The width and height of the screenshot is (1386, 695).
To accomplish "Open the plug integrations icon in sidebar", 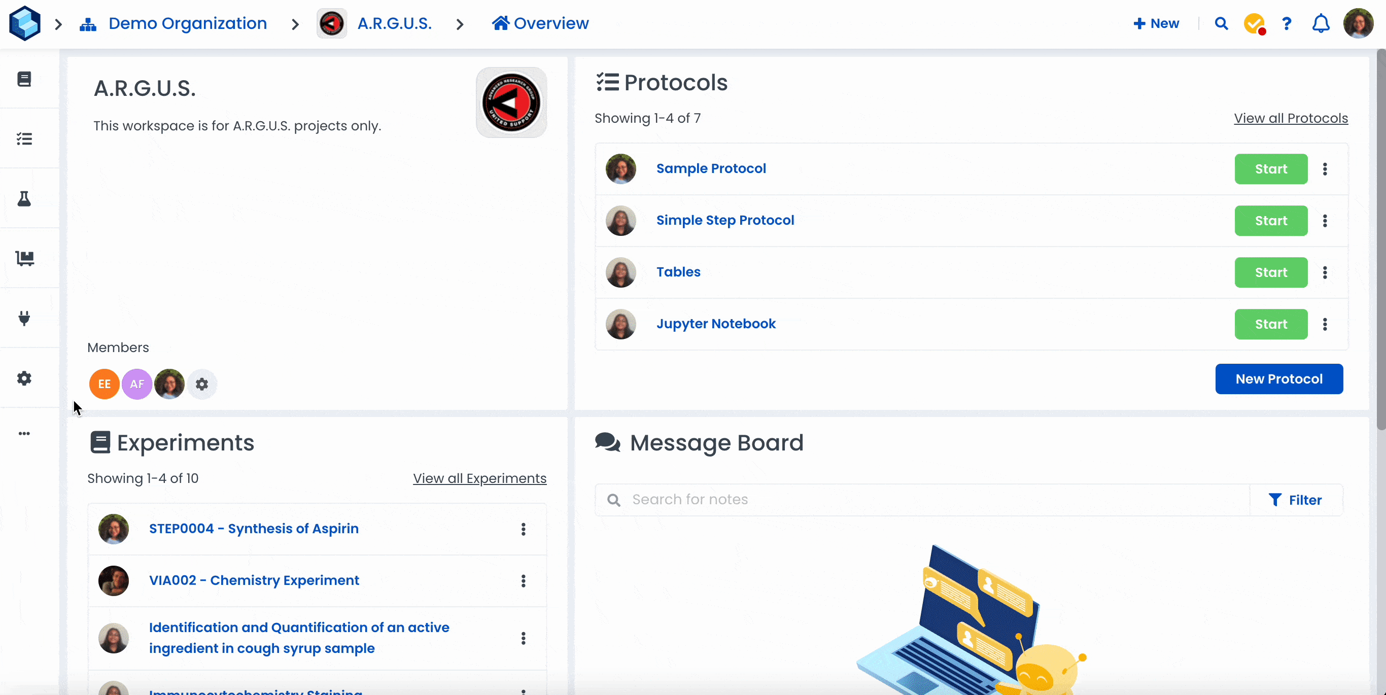I will [24, 319].
